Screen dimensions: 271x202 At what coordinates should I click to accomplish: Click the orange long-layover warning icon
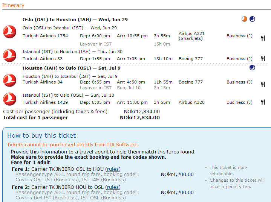[x=245, y=19]
